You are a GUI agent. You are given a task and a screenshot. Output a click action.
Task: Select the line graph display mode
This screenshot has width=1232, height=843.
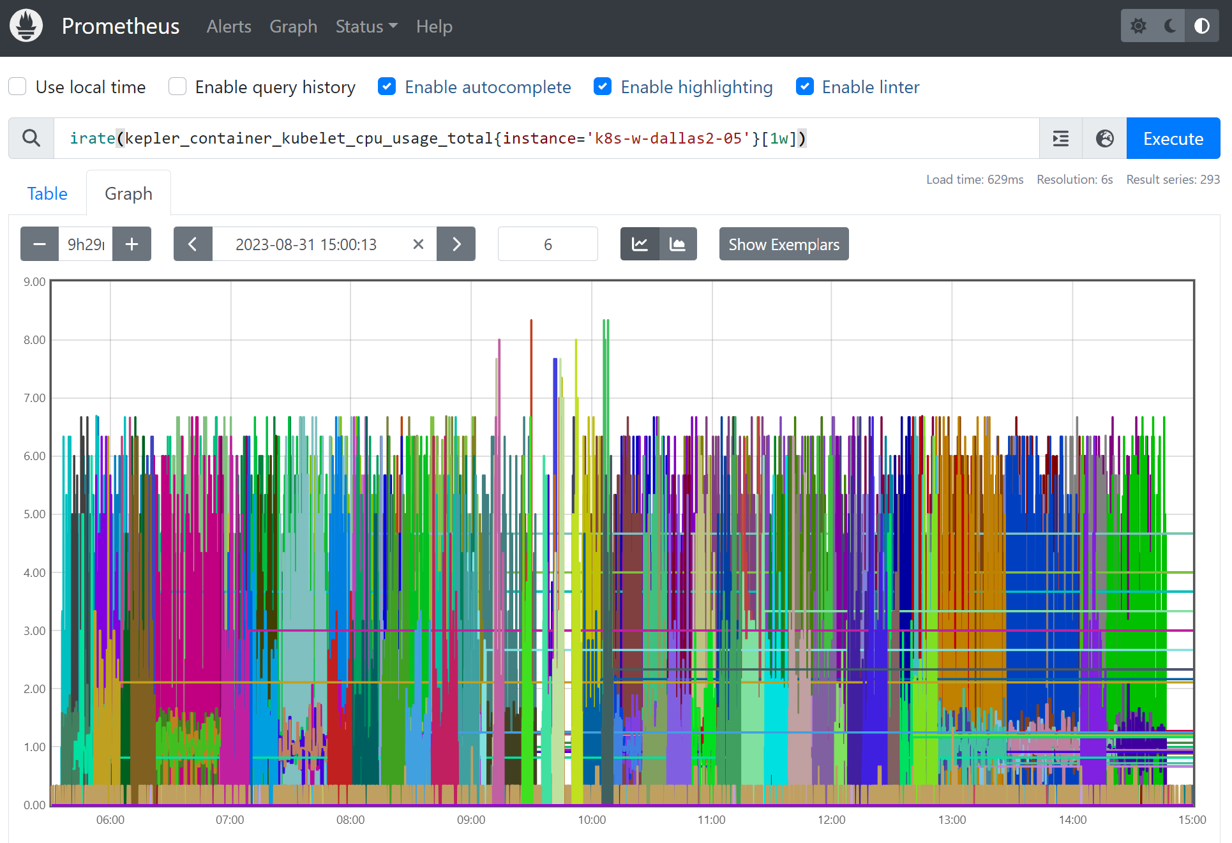[x=640, y=244]
